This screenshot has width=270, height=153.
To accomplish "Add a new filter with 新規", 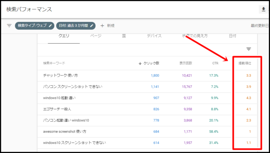I will click(x=108, y=26).
